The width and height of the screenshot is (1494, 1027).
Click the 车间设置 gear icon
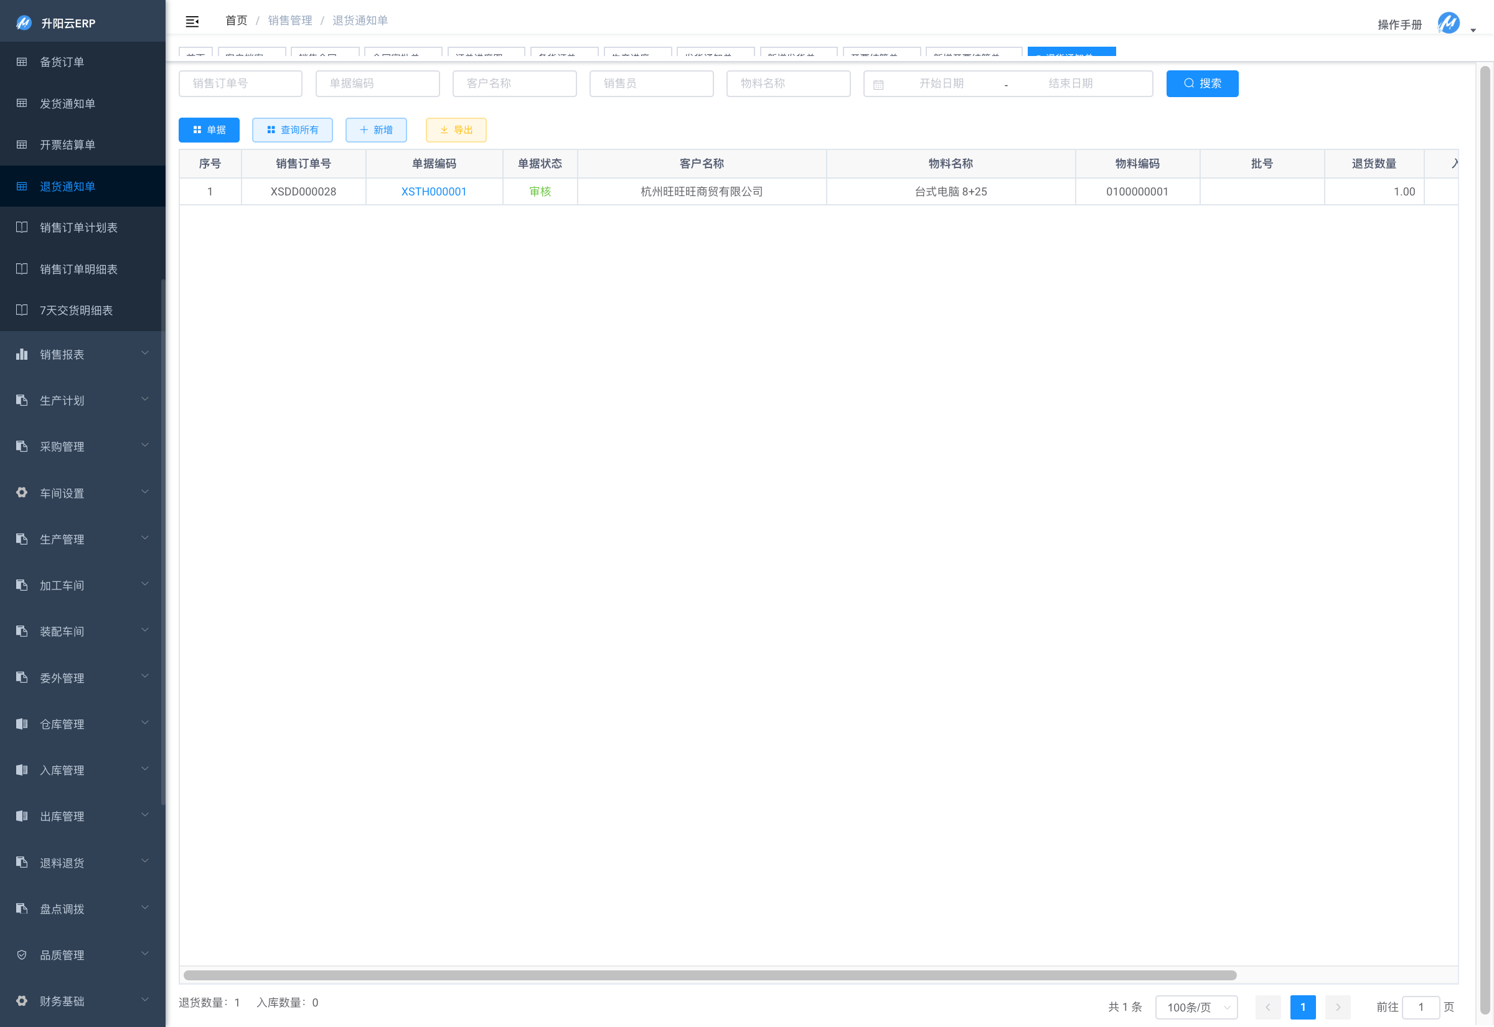22,492
